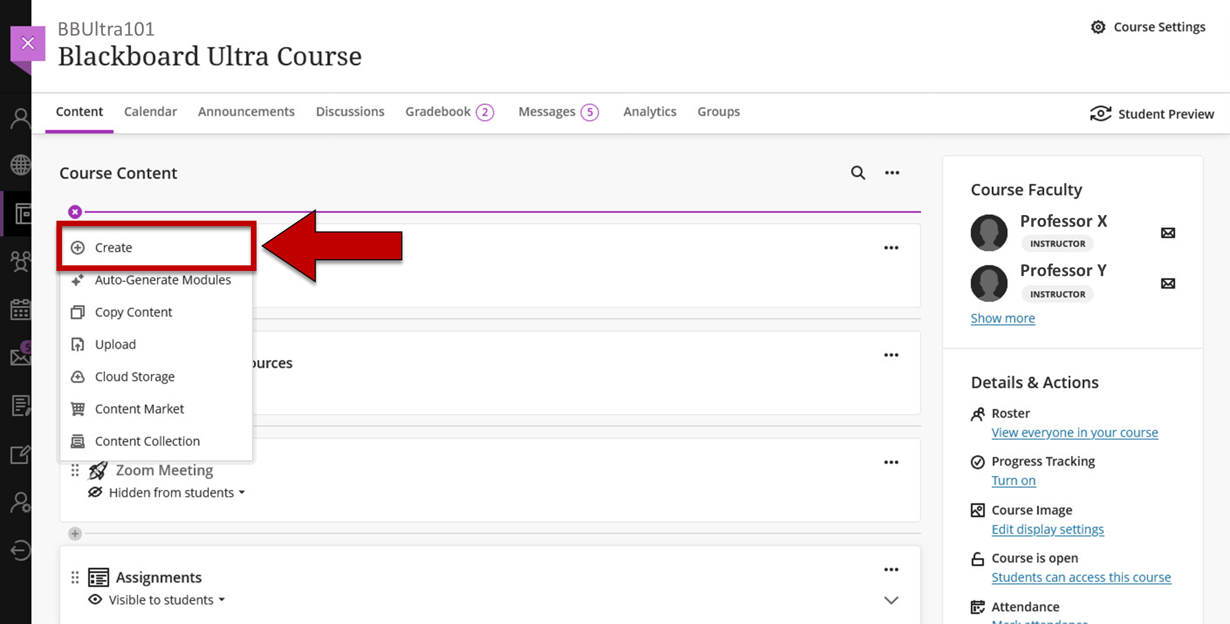Close the course panel with the purple X

pyautogui.click(x=27, y=43)
